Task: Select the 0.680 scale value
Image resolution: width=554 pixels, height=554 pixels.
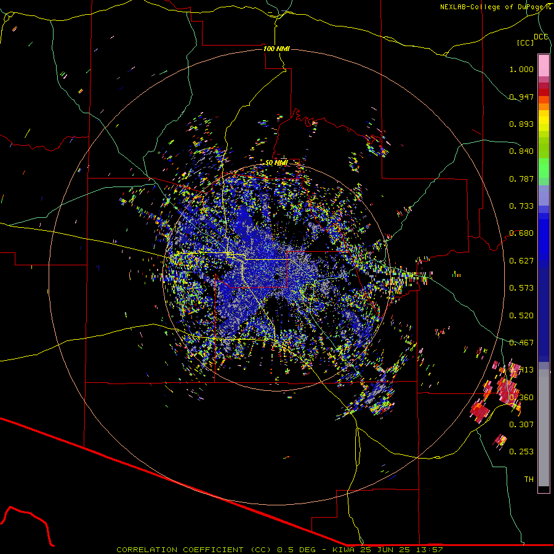Action: click(x=521, y=233)
